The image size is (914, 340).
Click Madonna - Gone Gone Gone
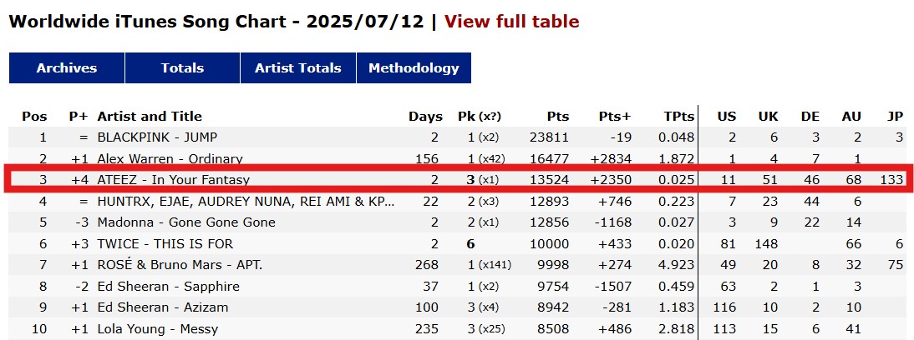point(186,222)
